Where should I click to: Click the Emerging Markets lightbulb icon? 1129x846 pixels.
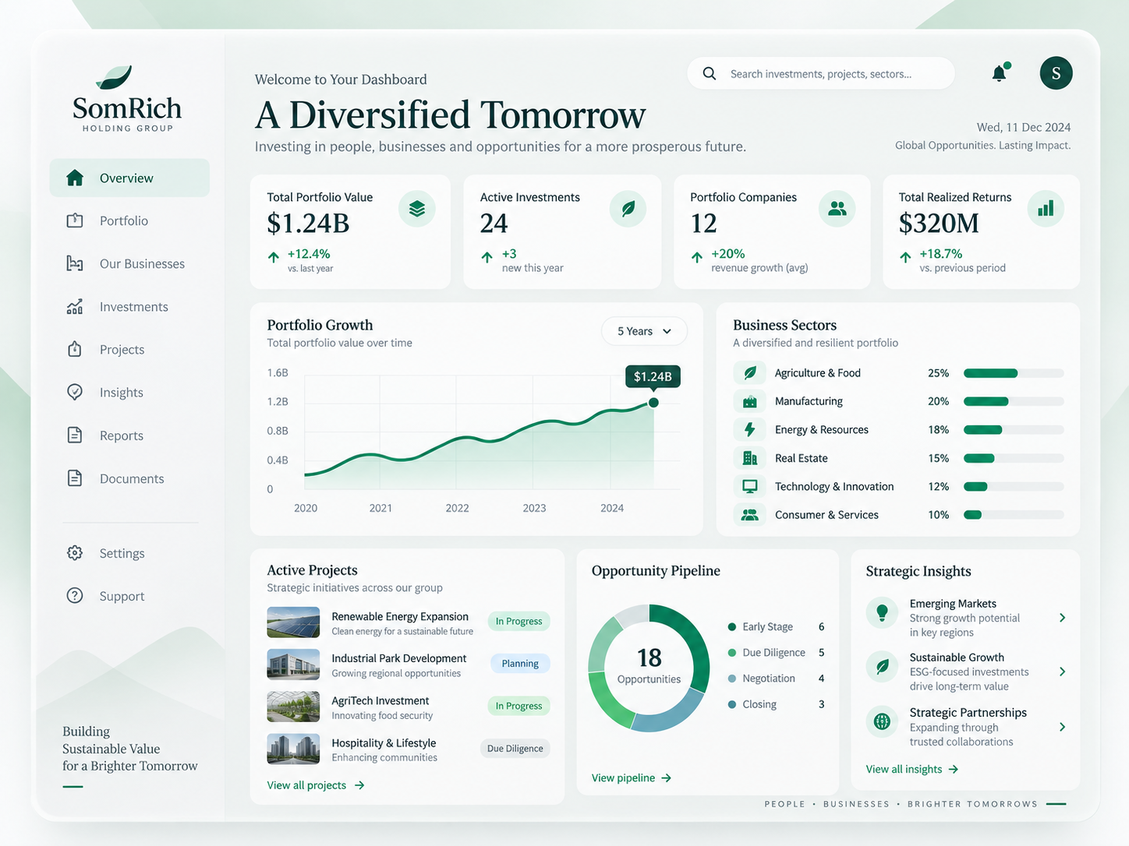tap(883, 613)
